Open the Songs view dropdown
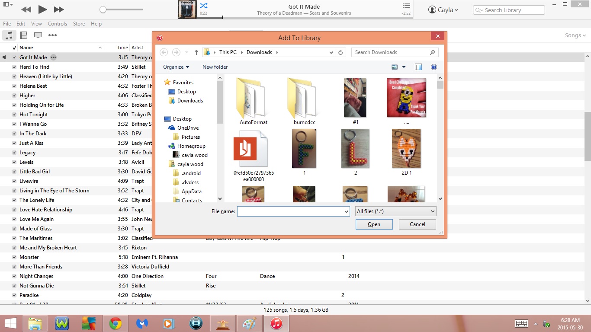The height and width of the screenshot is (332, 591). coord(575,35)
